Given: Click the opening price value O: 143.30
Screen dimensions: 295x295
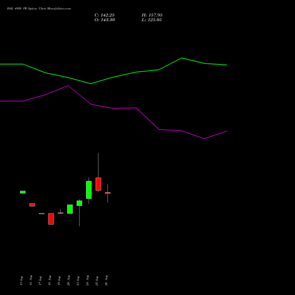Looking at the screenshot, I should pyautogui.click(x=104, y=20).
